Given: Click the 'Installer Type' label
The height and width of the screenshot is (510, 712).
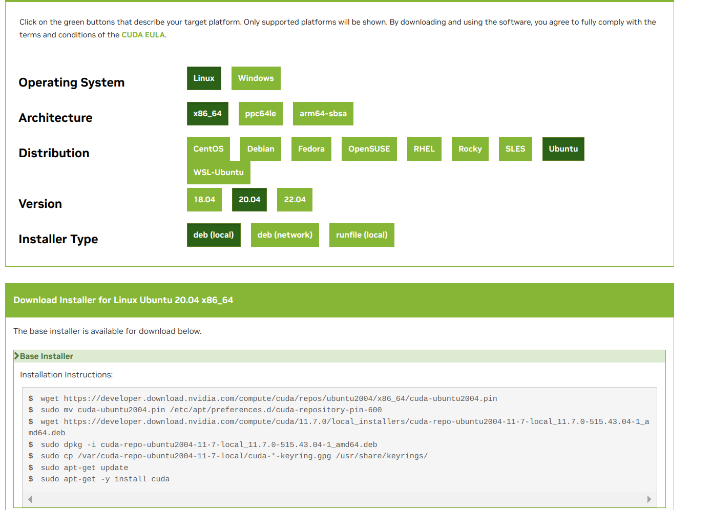Looking at the screenshot, I should pos(58,239).
